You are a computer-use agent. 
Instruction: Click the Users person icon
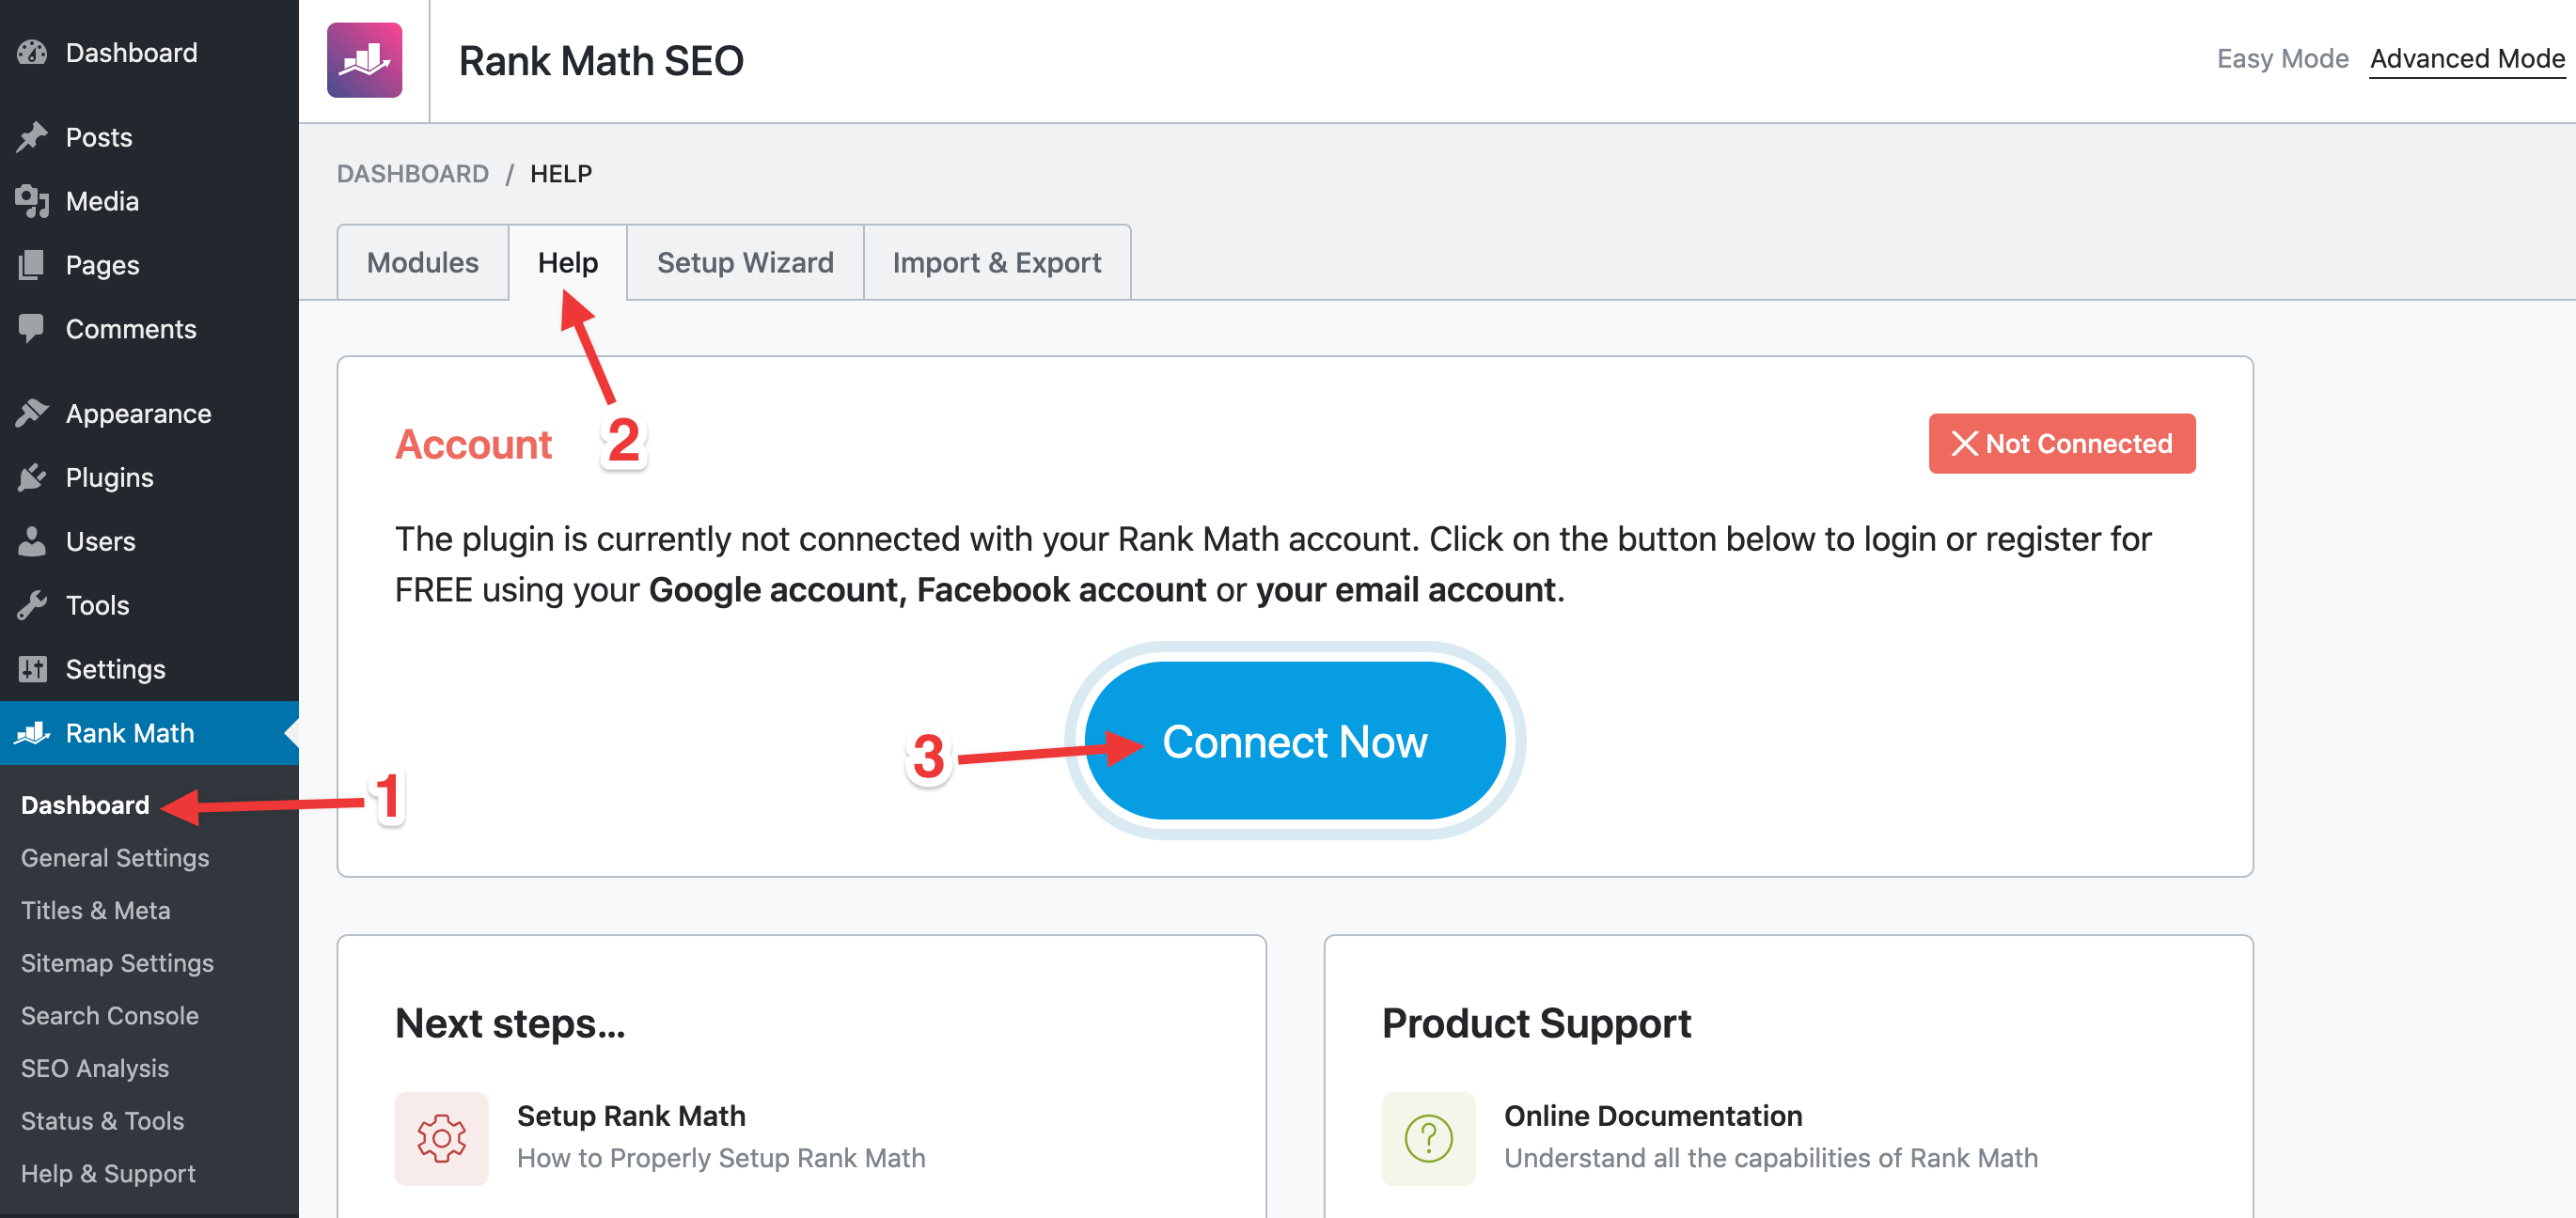click(x=32, y=540)
